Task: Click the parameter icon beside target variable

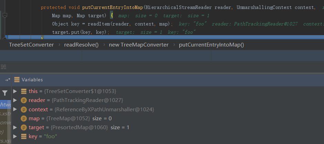Action: tap(23, 127)
